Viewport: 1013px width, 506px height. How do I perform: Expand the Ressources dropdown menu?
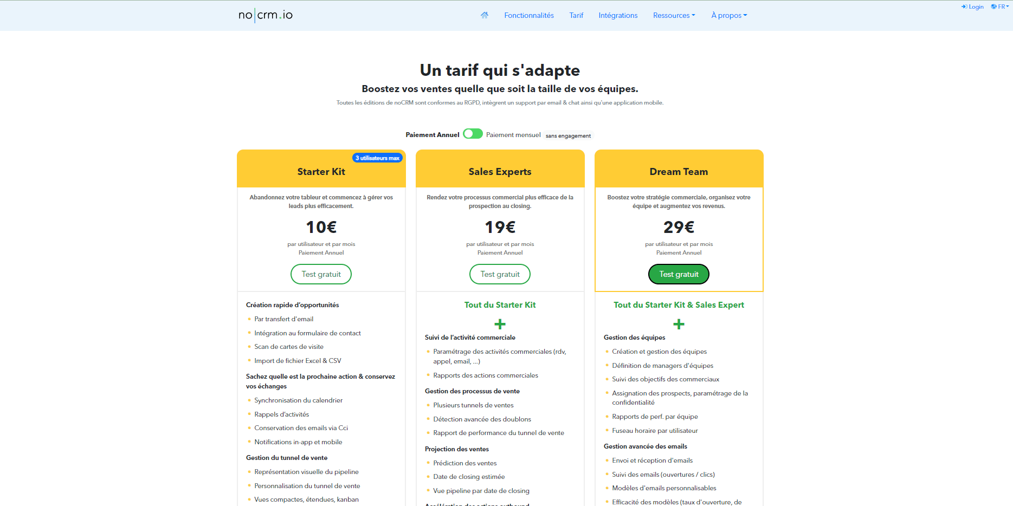pyautogui.click(x=674, y=15)
